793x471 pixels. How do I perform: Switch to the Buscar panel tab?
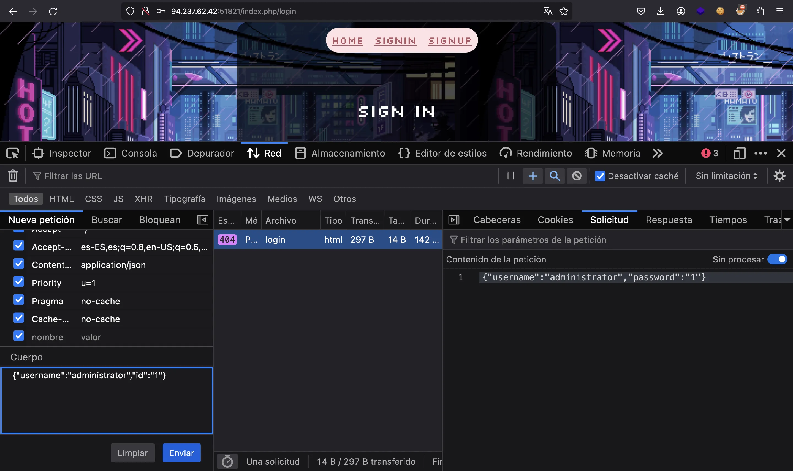point(107,220)
